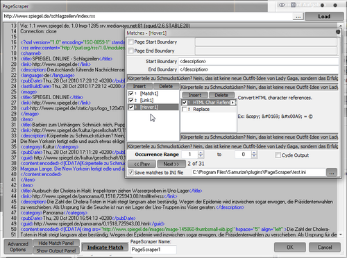Click the Indicate Match button
The height and width of the screenshot is (258, 347).
click(x=105, y=248)
